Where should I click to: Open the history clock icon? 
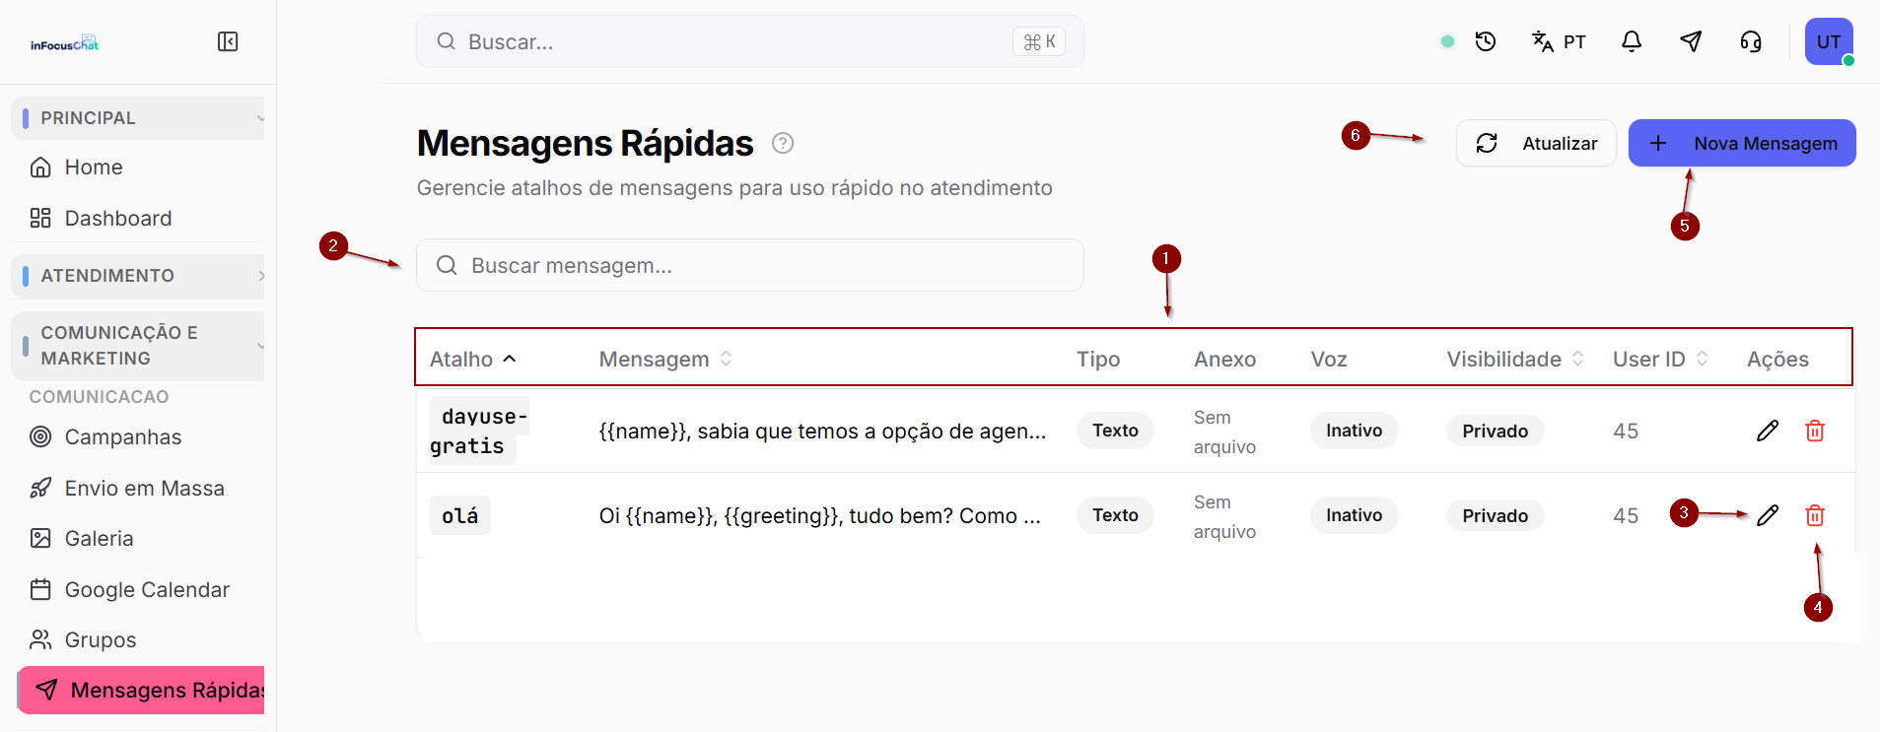(1486, 41)
